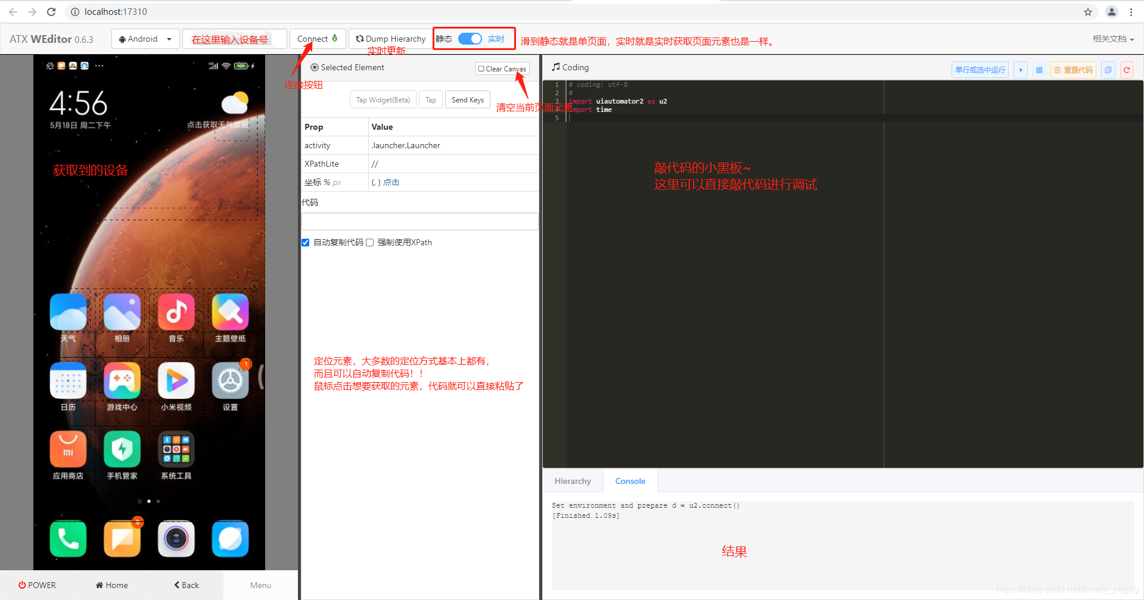Tap the 音乐 app icon on the device screen
Image resolution: width=1144 pixels, height=600 pixels.
(x=176, y=311)
